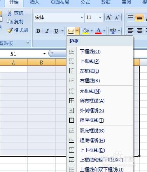Choose 所有框线(A) all borders
This screenshot has width=147, height=172.
(100, 101)
